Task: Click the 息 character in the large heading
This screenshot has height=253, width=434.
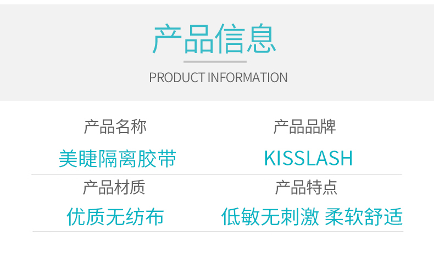Action: [x=261, y=39]
